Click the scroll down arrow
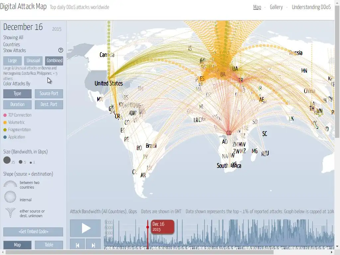Viewport: 340px width, 255px height. point(337,247)
